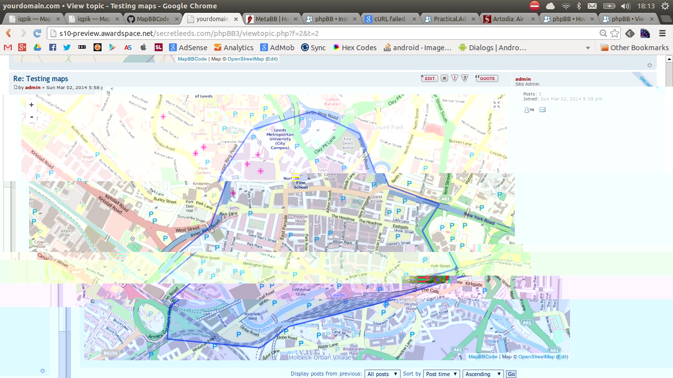
Task: Switch to the cURL failed tab
Action: click(x=390, y=19)
